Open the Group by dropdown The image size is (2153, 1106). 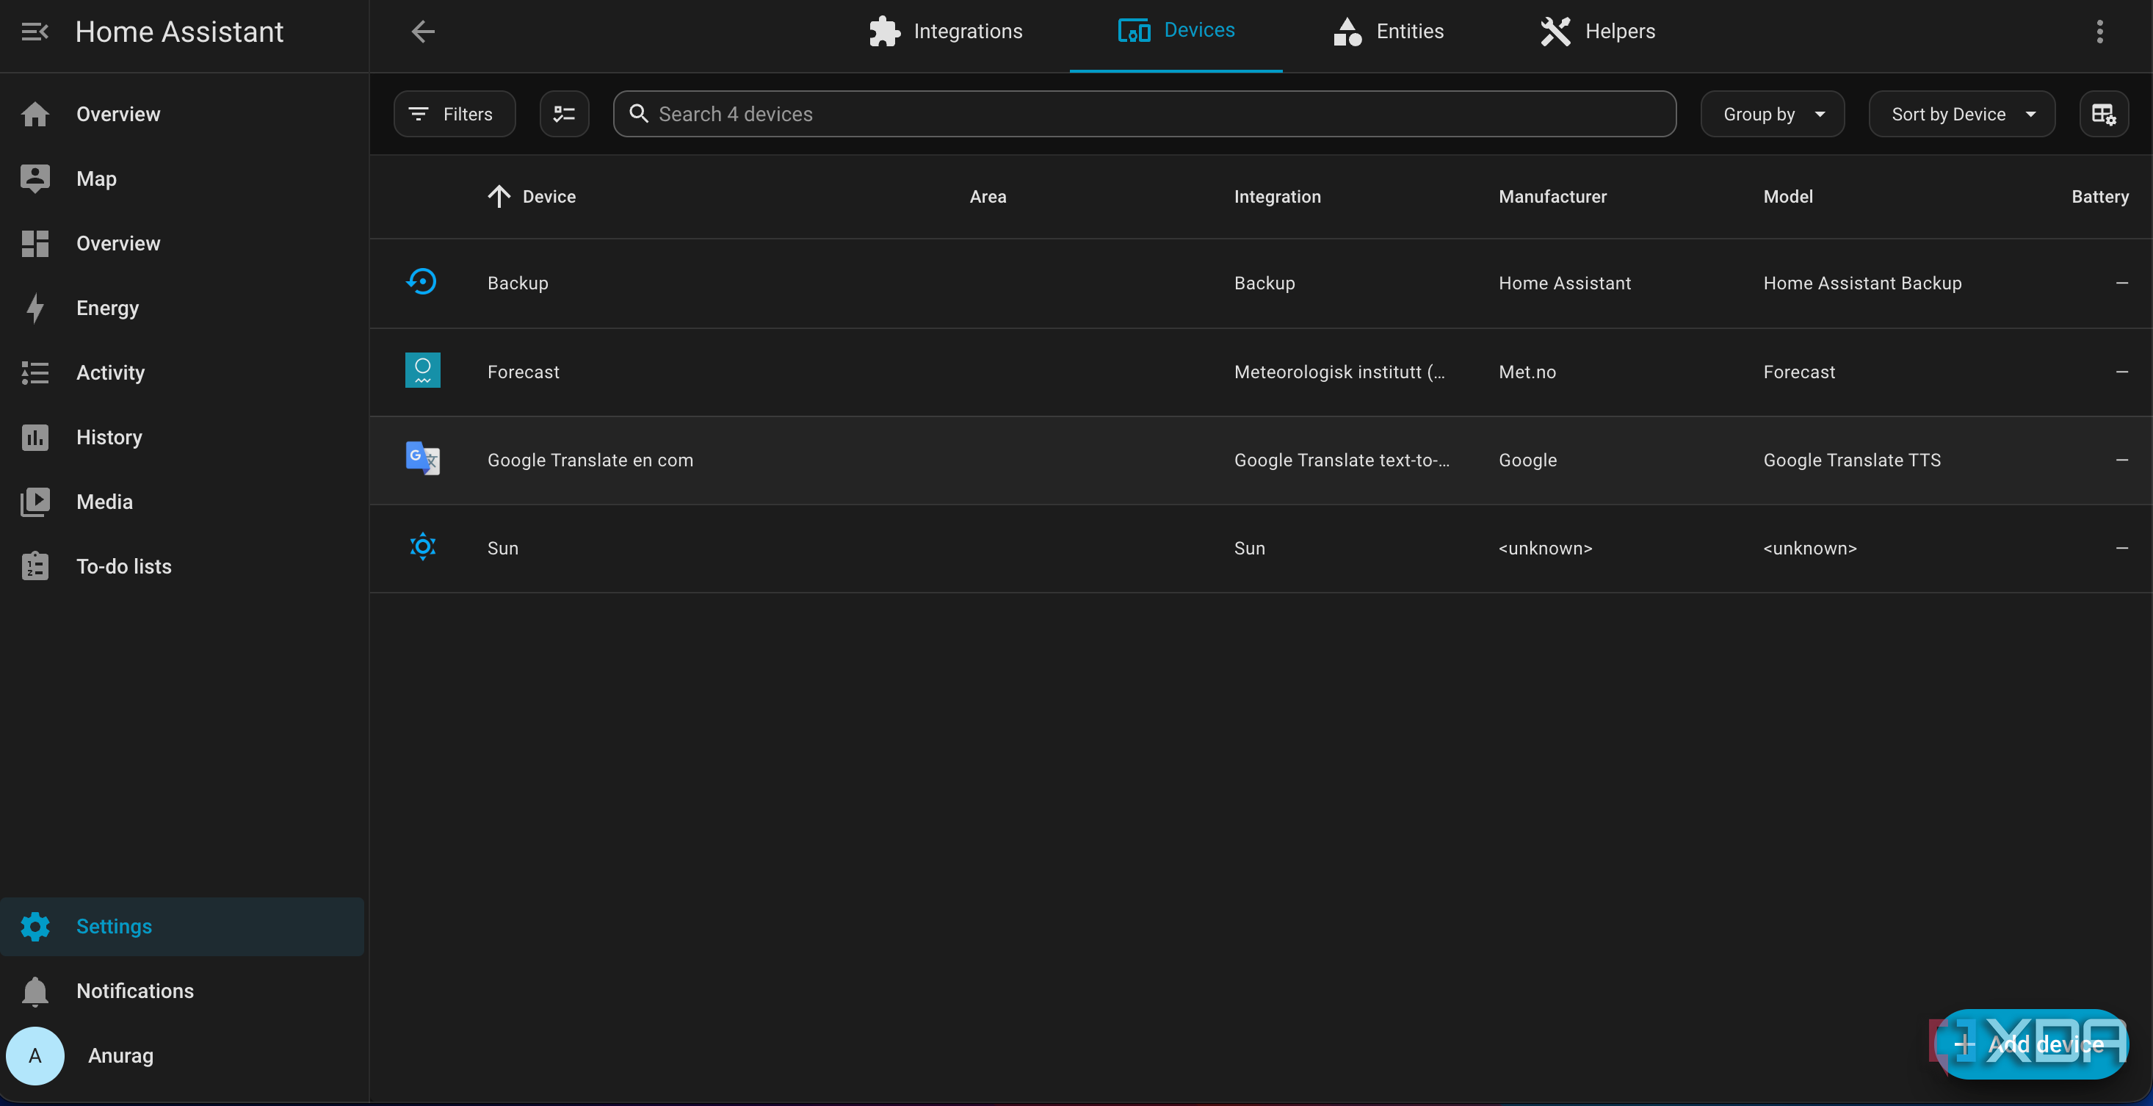[x=1772, y=114]
